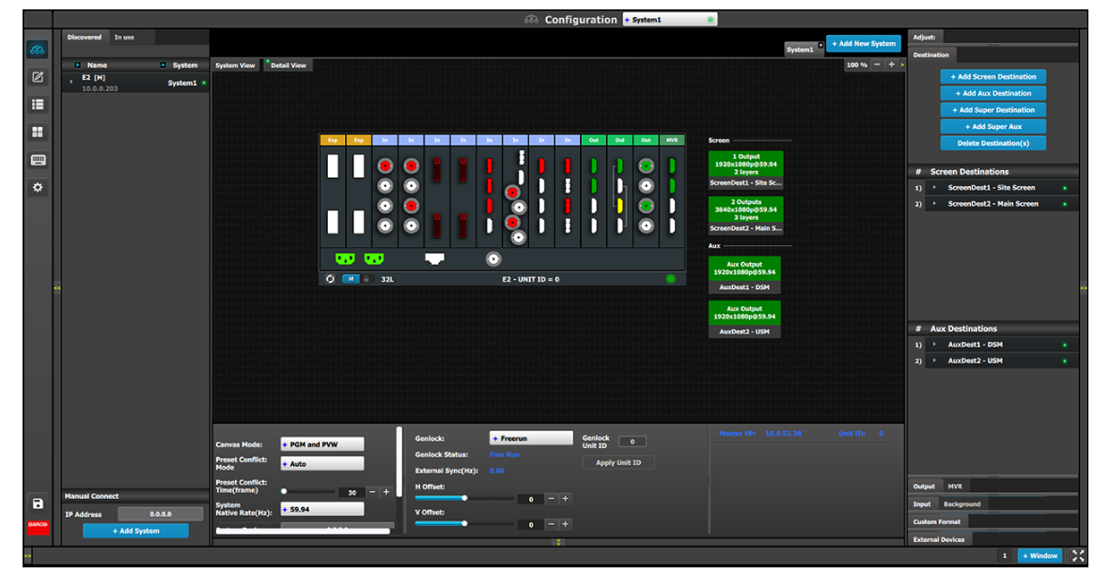Expand the E2 [M] device row
This screenshot has width=1110, height=573.
tap(70, 82)
